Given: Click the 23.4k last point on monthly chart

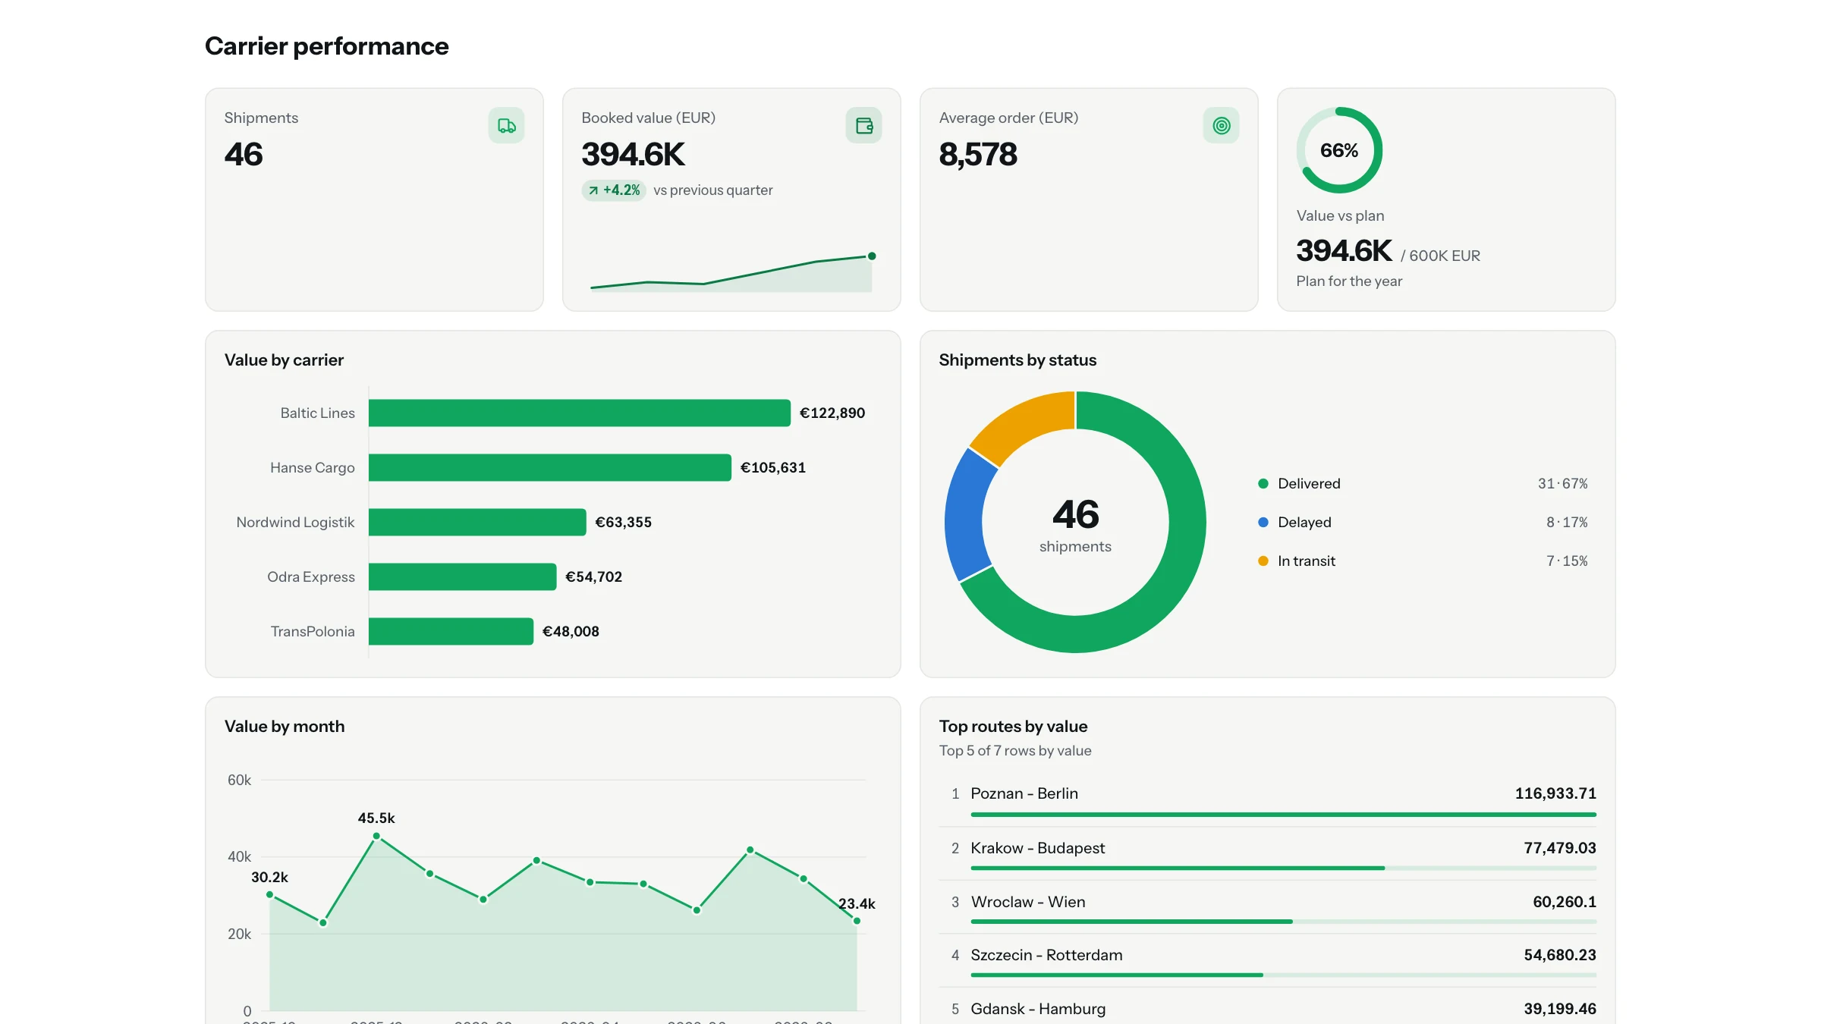Looking at the screenshot, I should tap(857, 922).
